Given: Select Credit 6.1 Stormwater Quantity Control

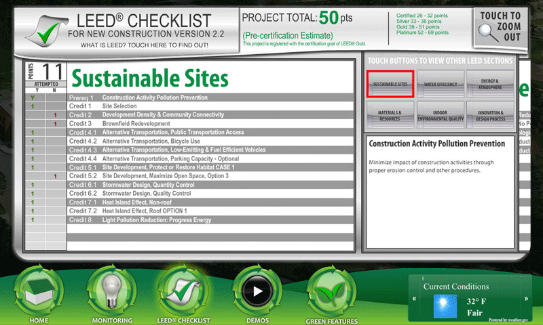Looking at the screenshot, I should coord(210,185).
